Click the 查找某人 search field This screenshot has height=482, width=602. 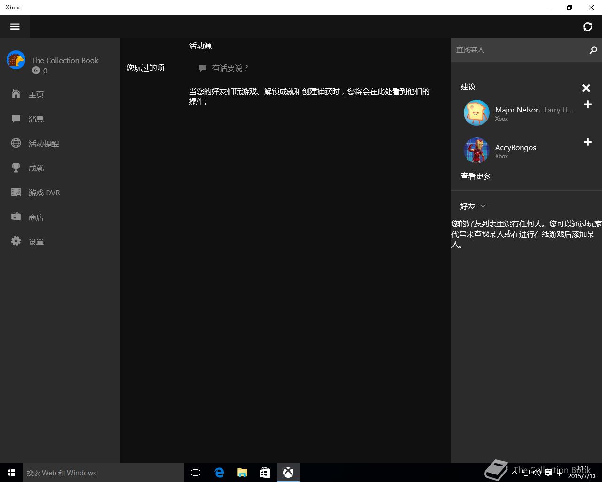tap(517, 50)
